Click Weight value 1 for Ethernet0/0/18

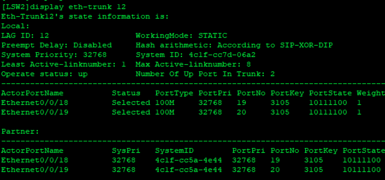[359, 103]
